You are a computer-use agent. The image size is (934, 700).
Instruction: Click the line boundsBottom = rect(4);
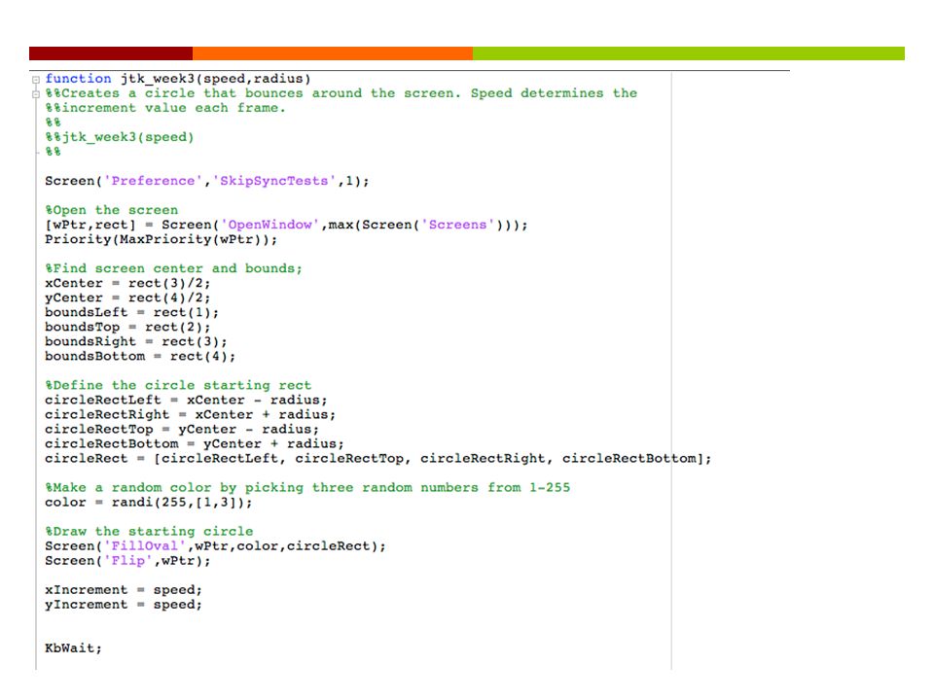point(140,356)
